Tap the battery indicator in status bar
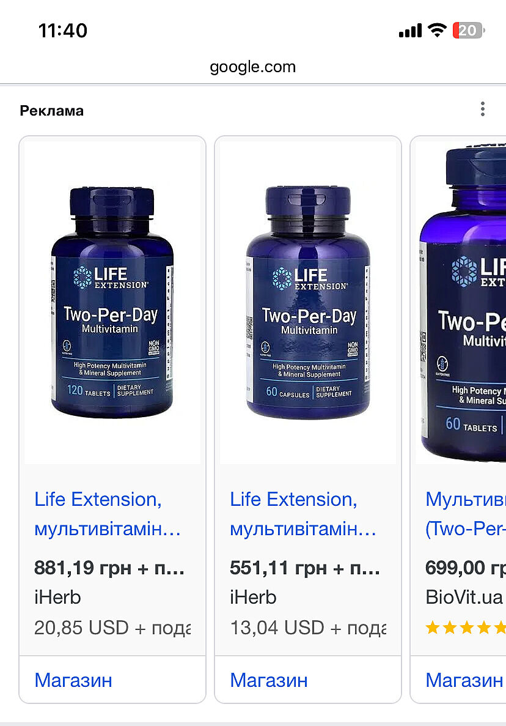 [468, 31]
